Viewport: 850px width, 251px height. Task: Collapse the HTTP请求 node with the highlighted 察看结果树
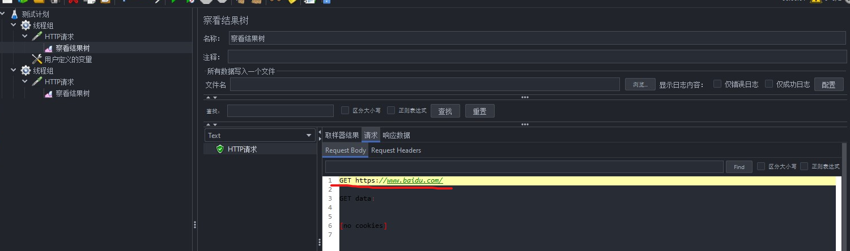coord(25,37)
